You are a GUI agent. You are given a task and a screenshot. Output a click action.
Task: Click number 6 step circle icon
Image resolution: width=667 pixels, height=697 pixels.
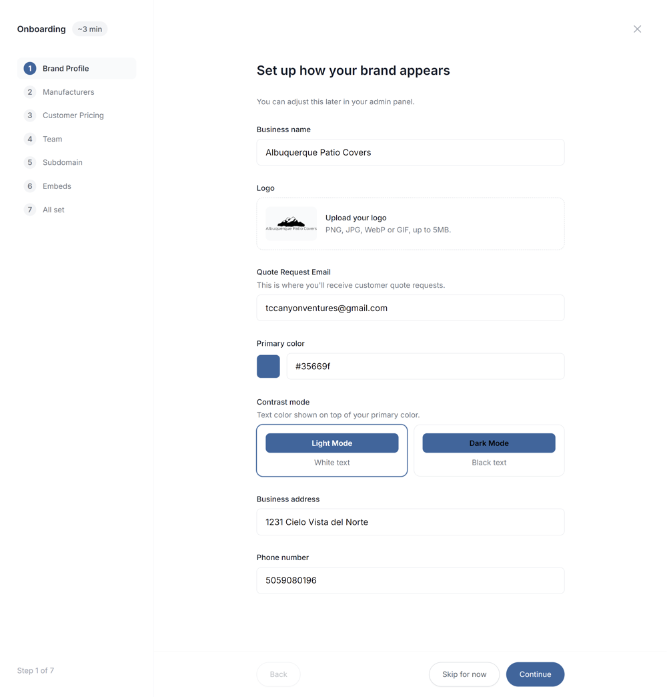tap(30, 186)
